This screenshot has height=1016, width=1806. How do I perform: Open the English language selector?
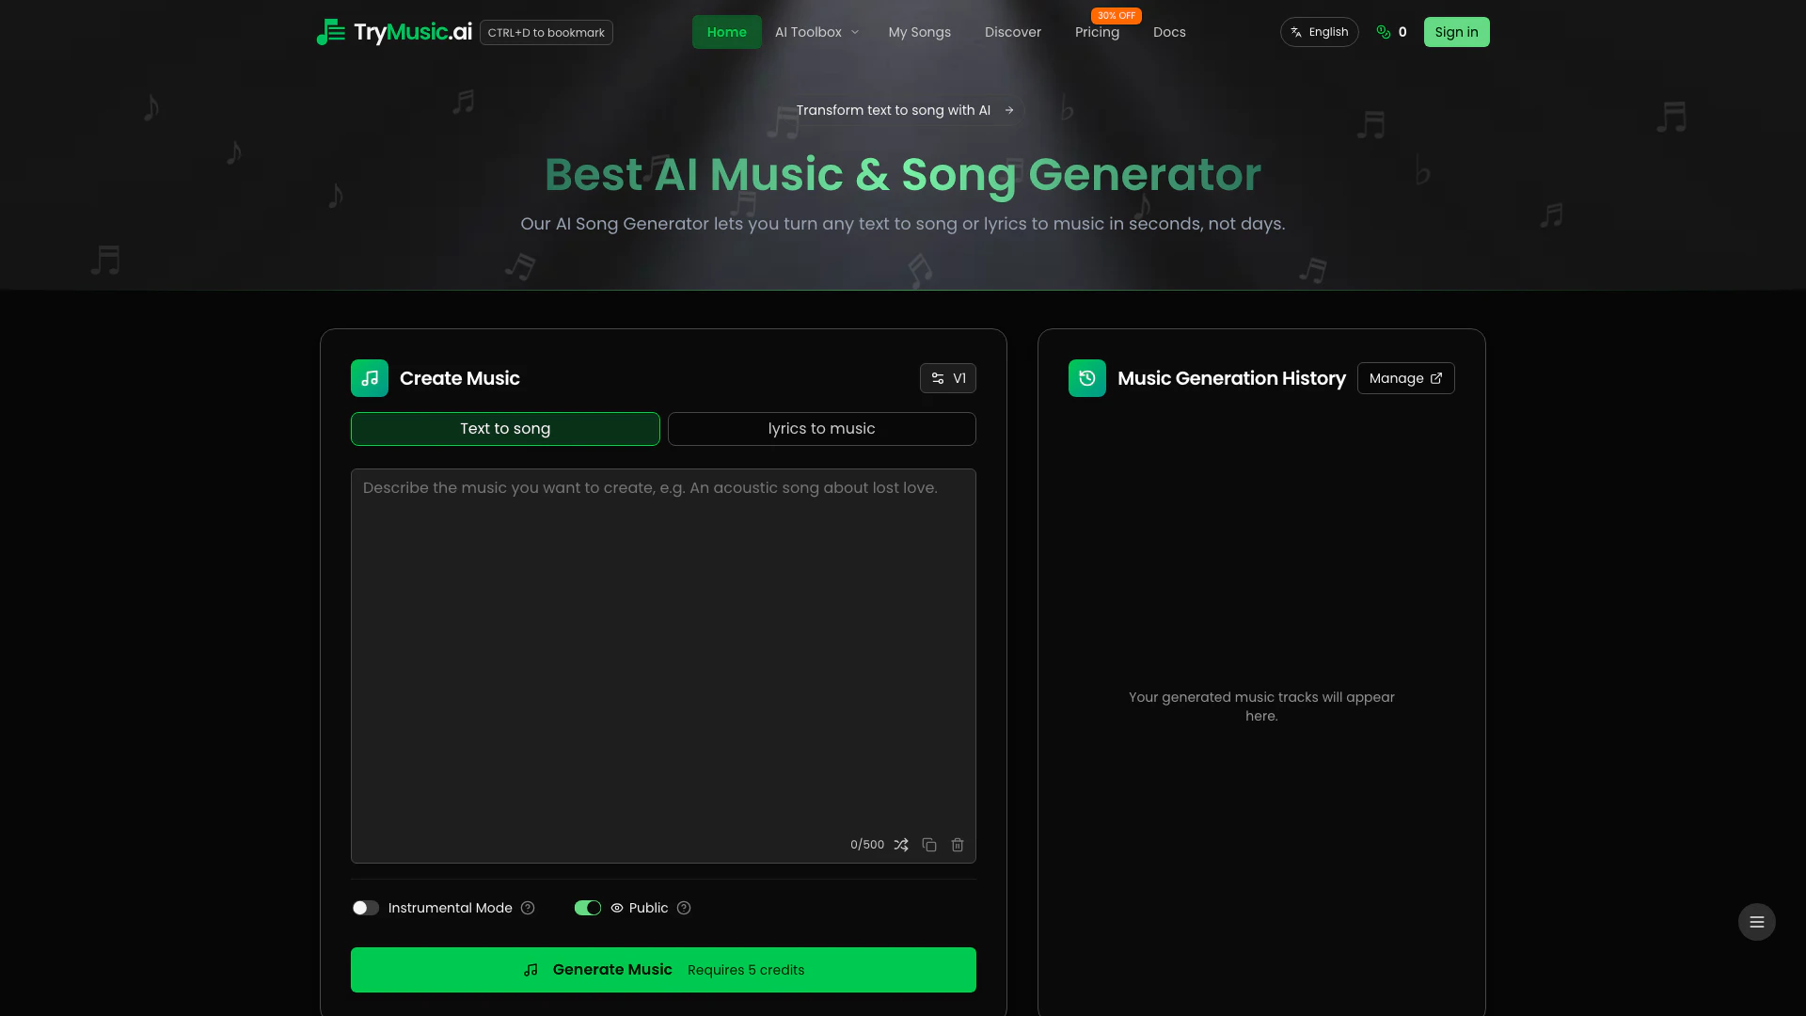coord(1319,32)
